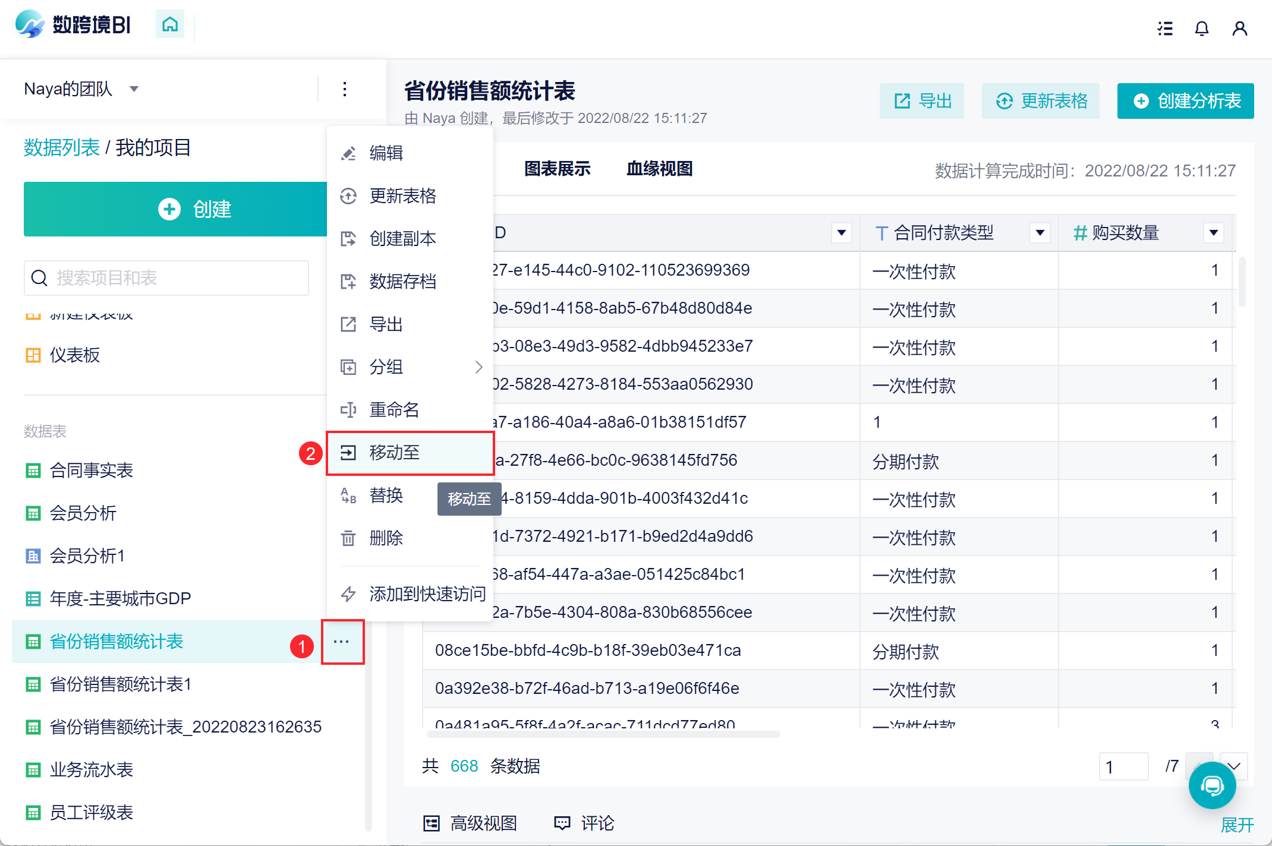
Task: Click the horizontal table scrollbar
Action: point(603,735)
